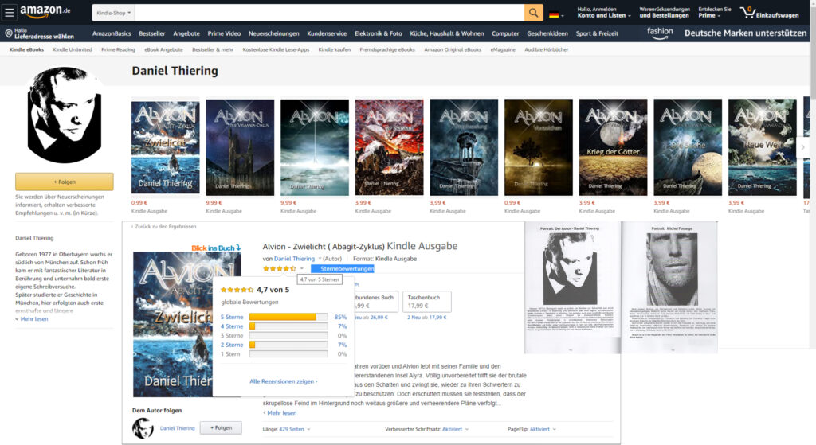Click the Amazon.de logo
Viewport: 816px width, 445px height.
[45, 11]
